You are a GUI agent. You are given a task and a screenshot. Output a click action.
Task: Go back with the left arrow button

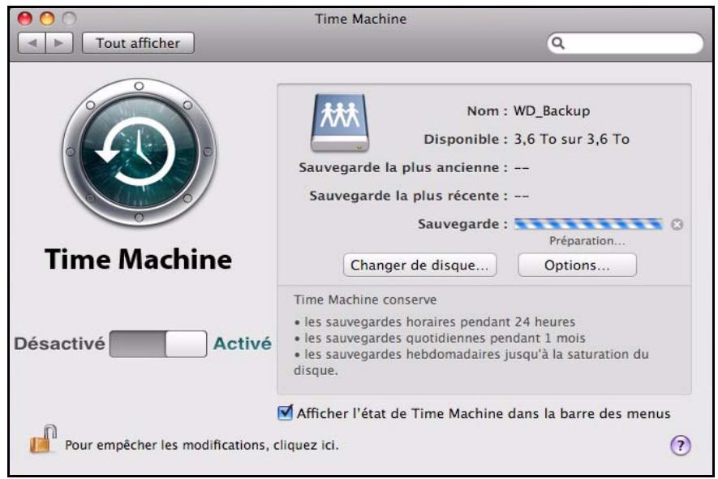(32, 43)
